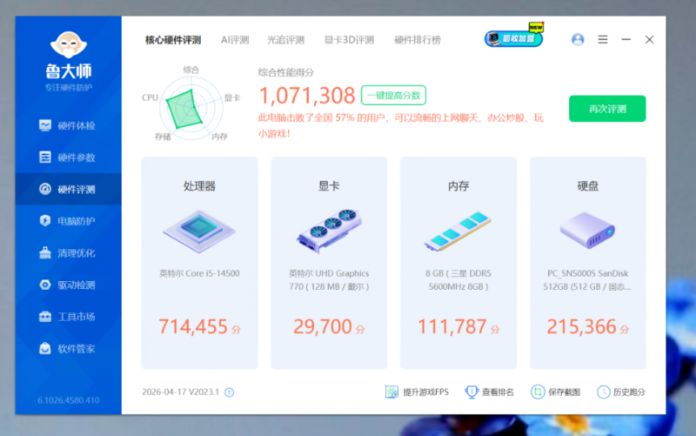Switch to 硬件排行榜 tab
The width and height of the screenshot is (696, 436).
coord(418,40)
